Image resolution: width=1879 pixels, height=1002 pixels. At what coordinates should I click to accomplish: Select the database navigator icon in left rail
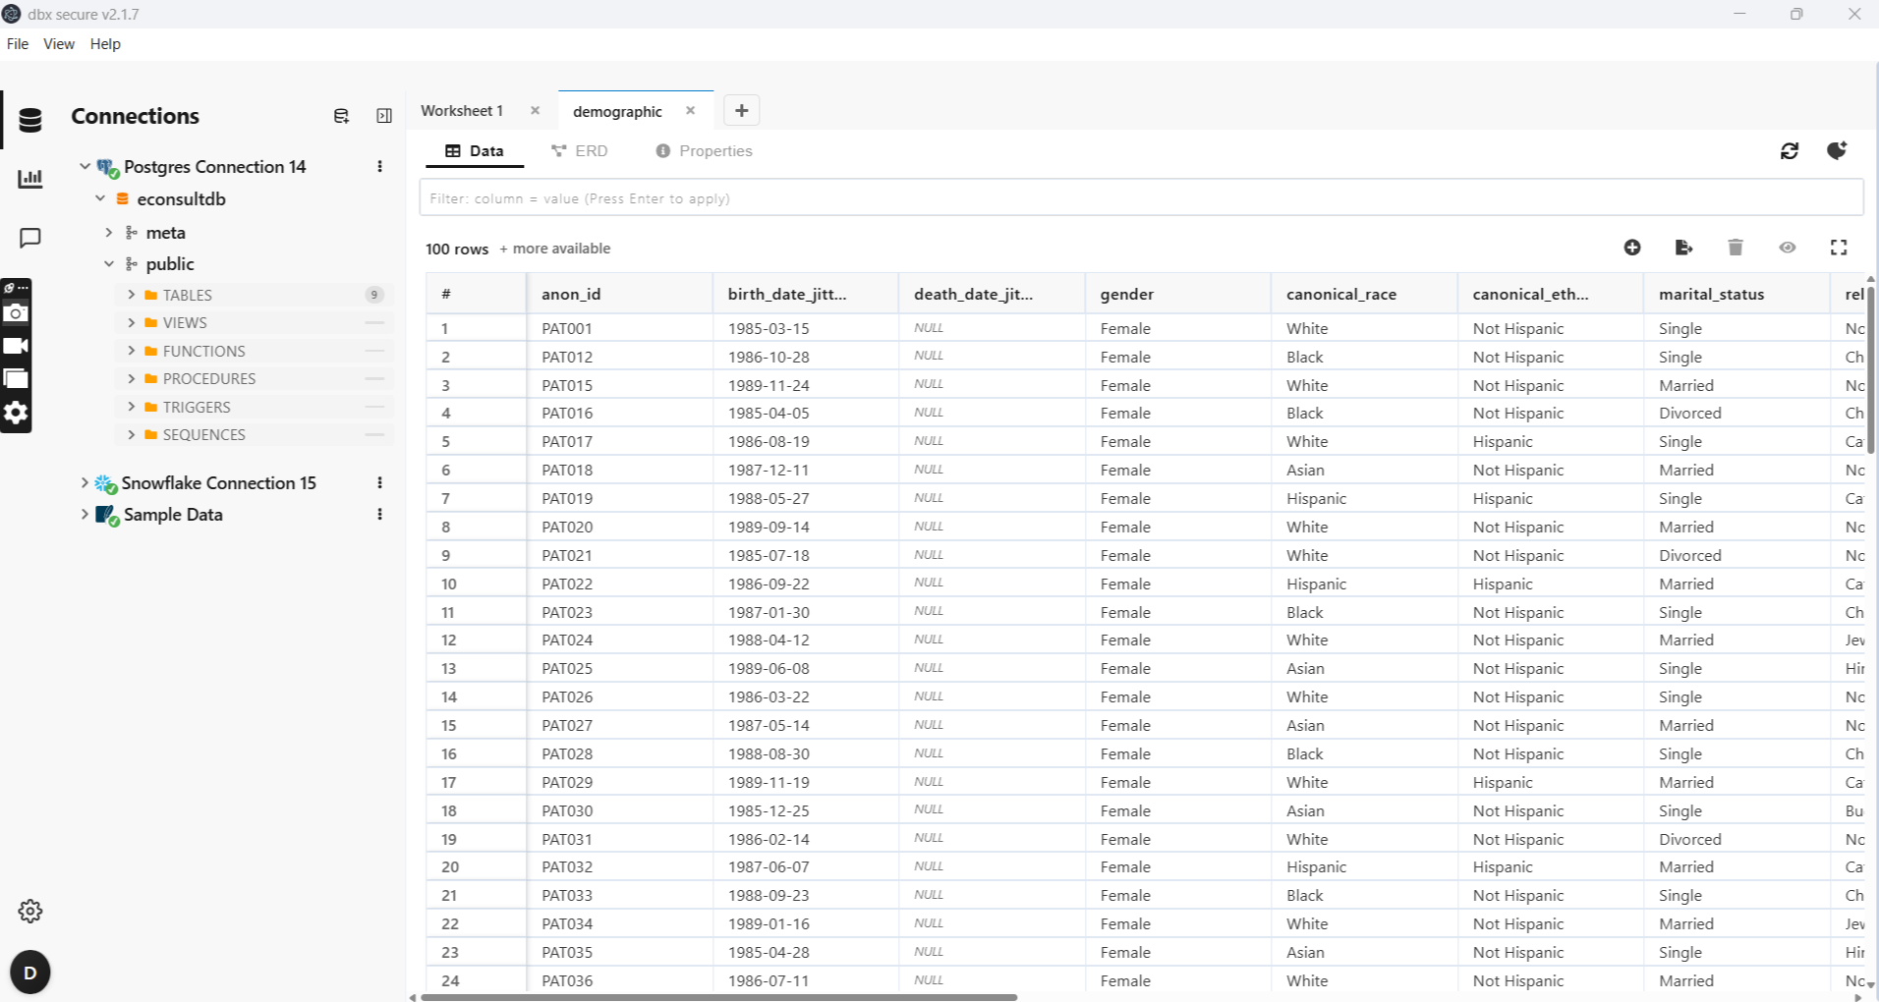click(x=29, y=119)
